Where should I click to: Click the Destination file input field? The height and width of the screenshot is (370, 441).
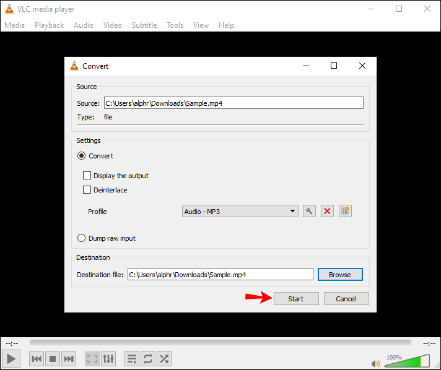click(x=220, y=274)
